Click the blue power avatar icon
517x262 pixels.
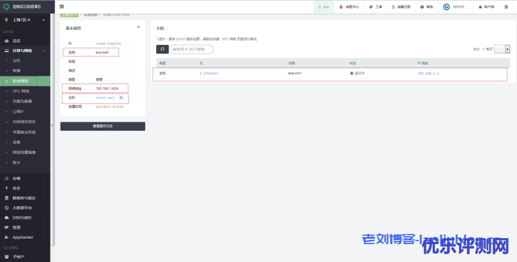point(446,7)
